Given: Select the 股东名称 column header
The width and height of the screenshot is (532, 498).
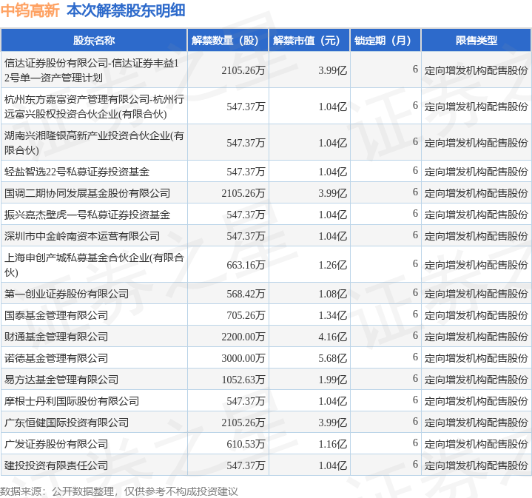Looking at the screenshot, I should click(94, 41).
